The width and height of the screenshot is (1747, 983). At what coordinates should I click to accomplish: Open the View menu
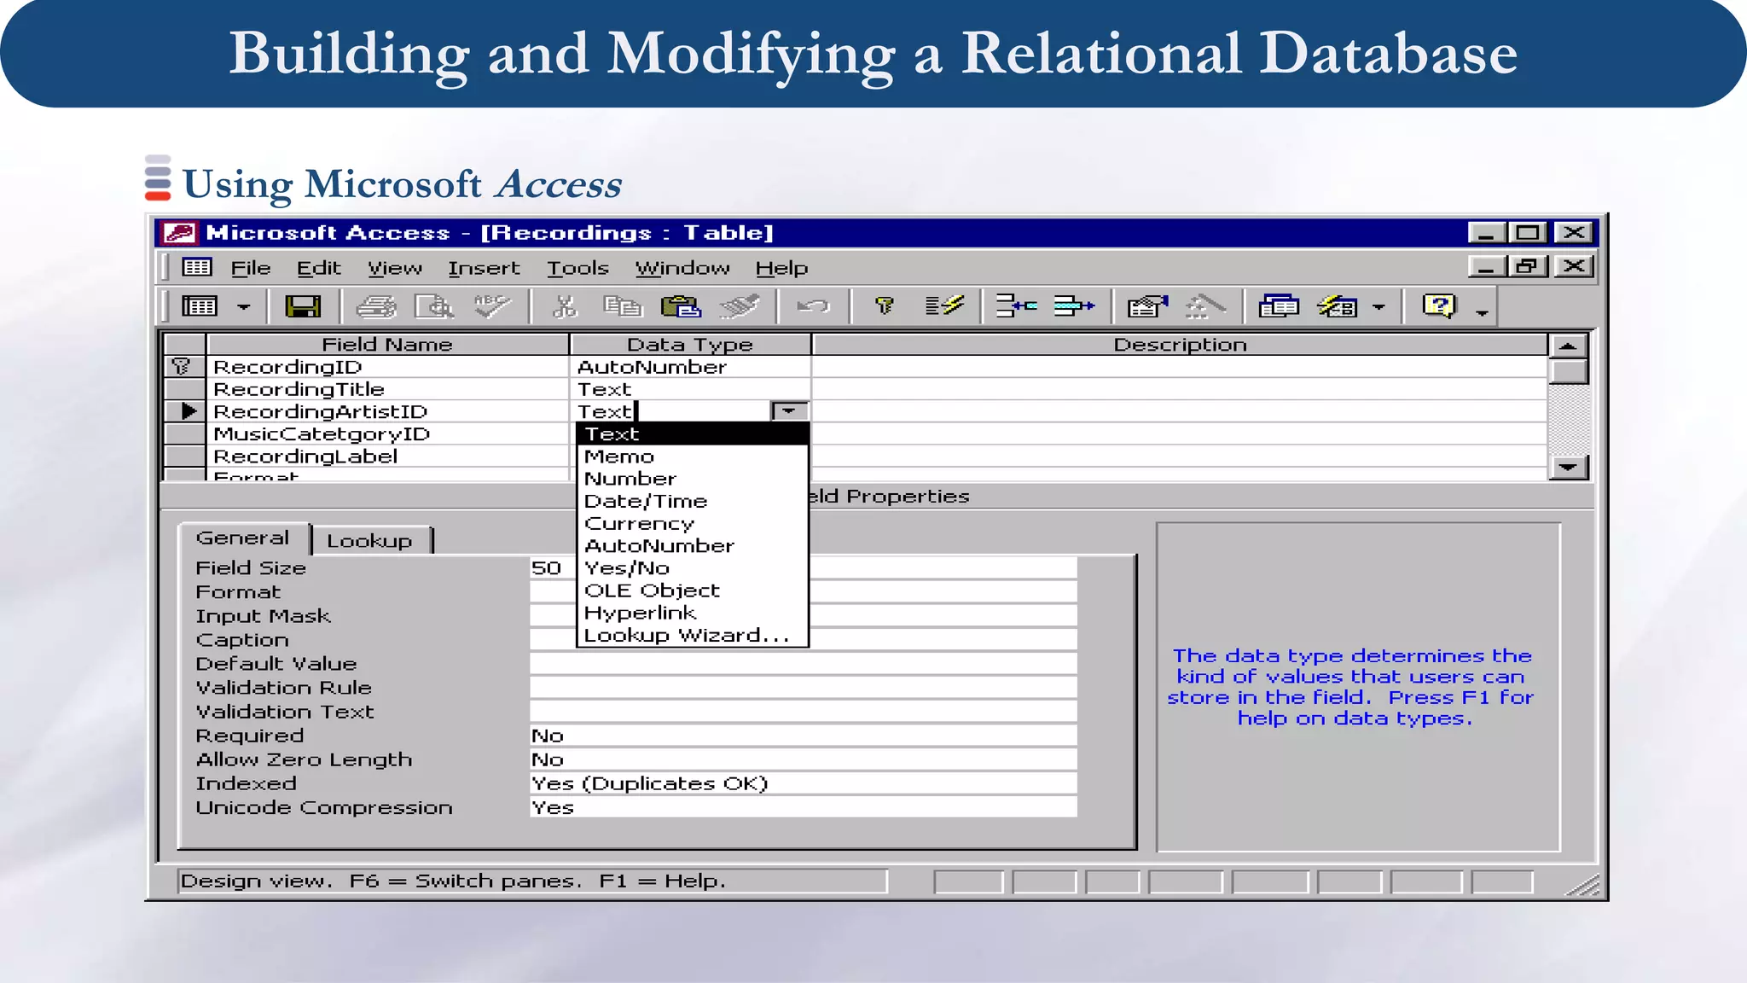tap(395, 268)
